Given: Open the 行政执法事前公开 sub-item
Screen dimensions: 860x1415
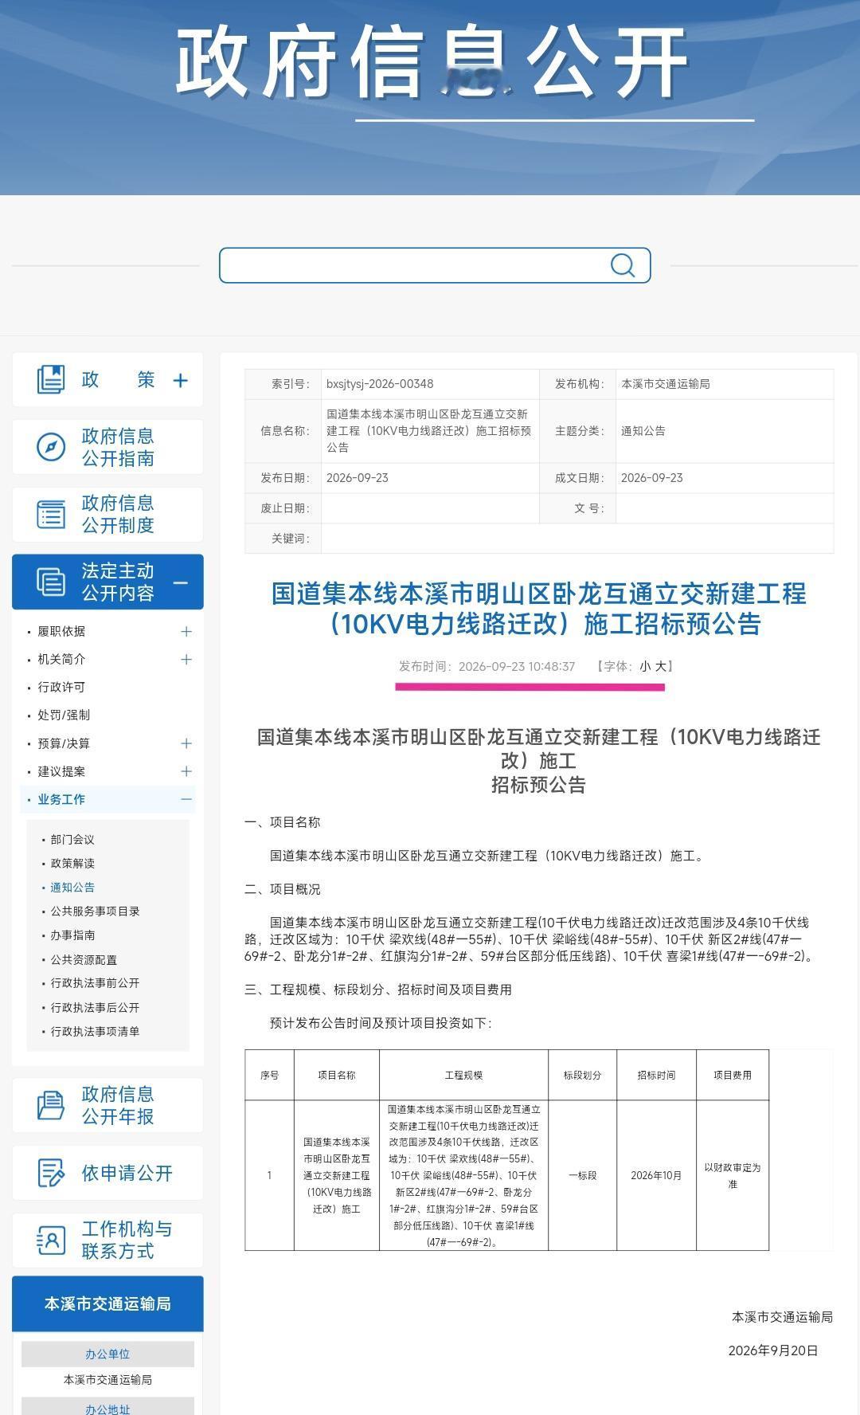Looking at the screenshot, I should click(x=95, y=983).
